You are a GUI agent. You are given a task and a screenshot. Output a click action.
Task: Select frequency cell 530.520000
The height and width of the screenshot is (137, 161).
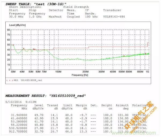coord(18,128)
